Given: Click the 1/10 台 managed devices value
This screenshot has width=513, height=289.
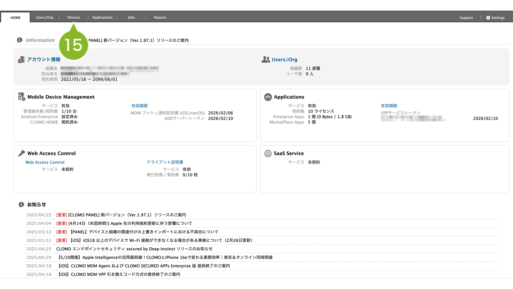Looking at the screenshot, I should pos(69,111).
